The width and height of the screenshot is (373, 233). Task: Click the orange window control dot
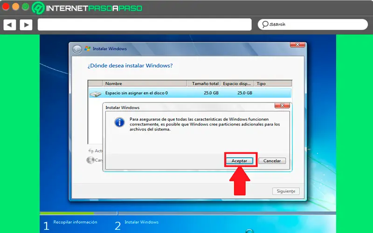click(16, 7)
